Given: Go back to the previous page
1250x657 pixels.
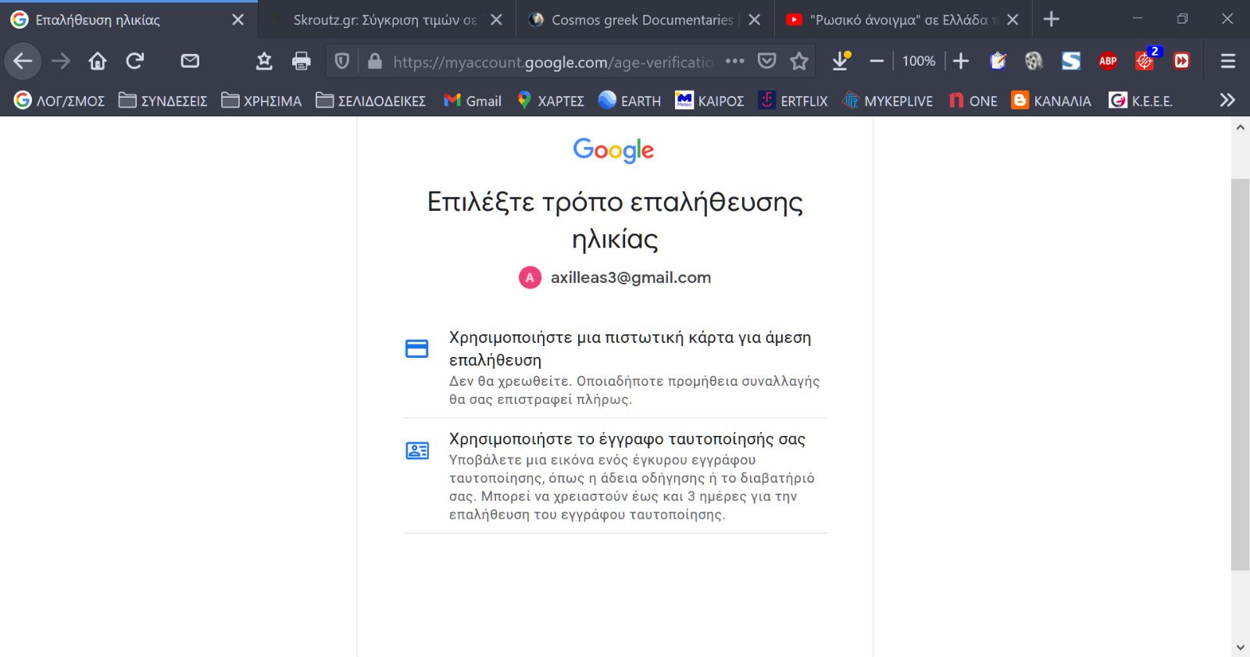Looking at the screenshot, I should (x=23, y=61).
